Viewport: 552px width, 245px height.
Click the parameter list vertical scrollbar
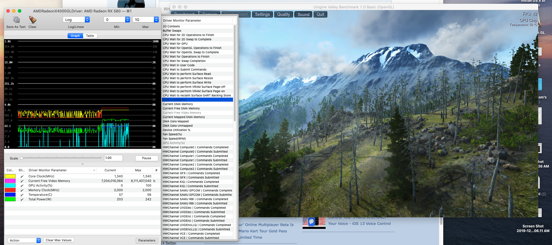pos(235,73)
